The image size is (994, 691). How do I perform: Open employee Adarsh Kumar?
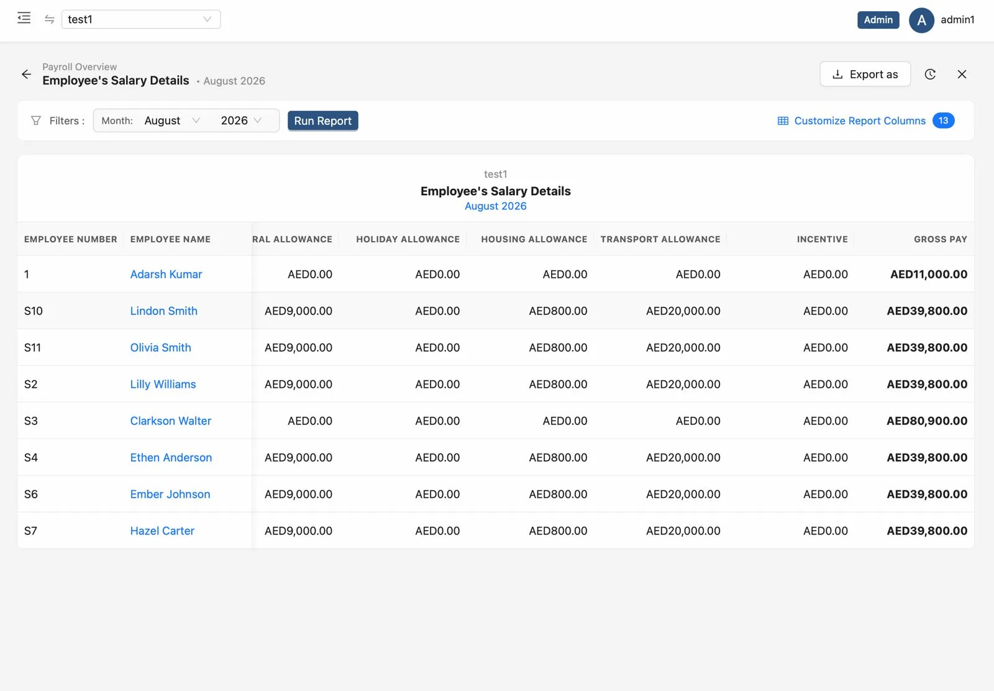point(166,274)
